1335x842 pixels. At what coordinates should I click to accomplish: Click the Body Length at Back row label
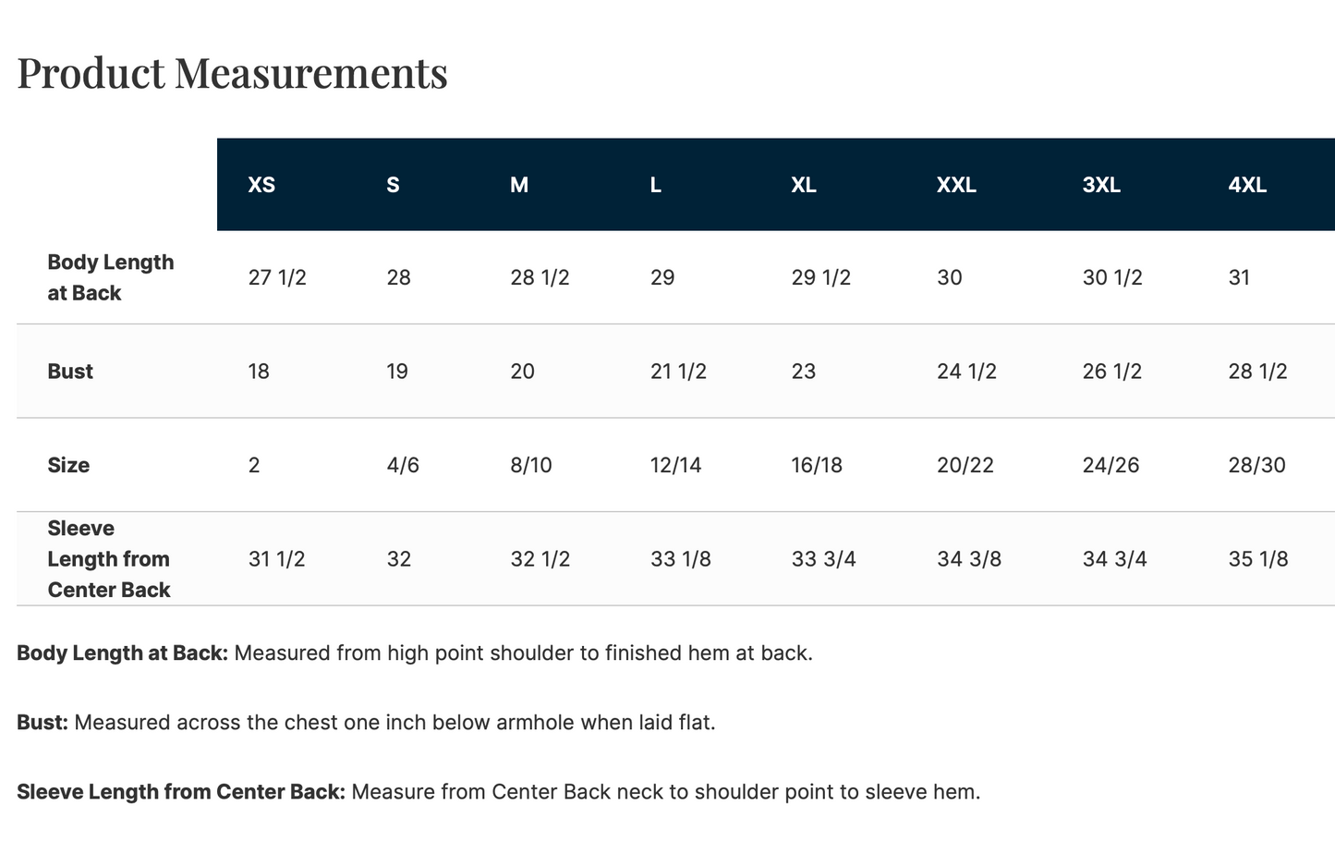click(x=111, y=277)
